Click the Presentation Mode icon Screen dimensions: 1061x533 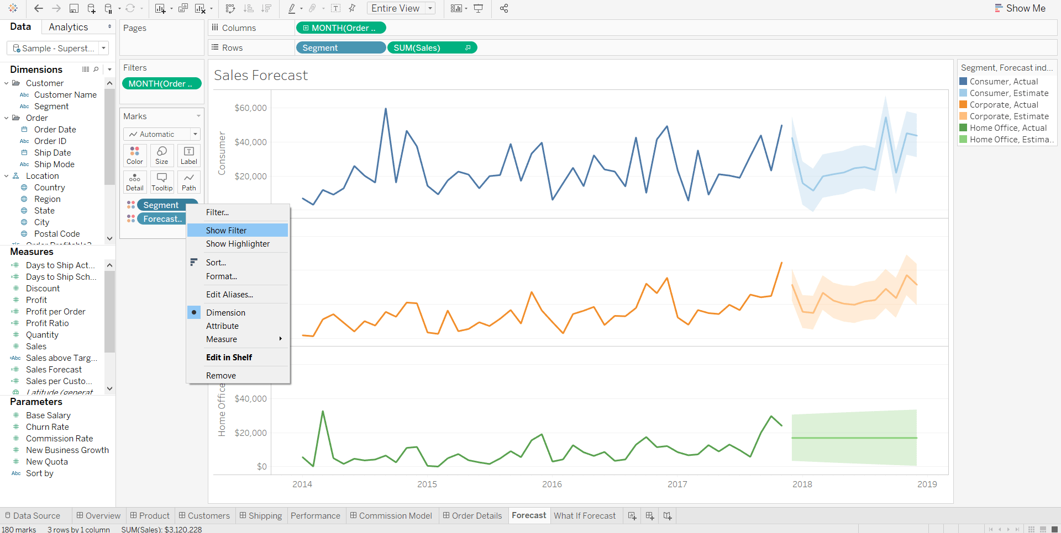[x=479, y=8]
